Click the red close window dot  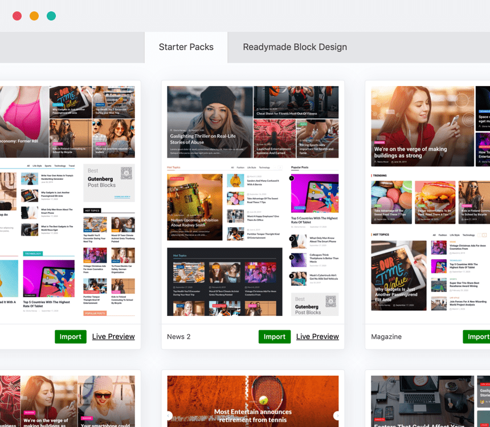(17, 16)
